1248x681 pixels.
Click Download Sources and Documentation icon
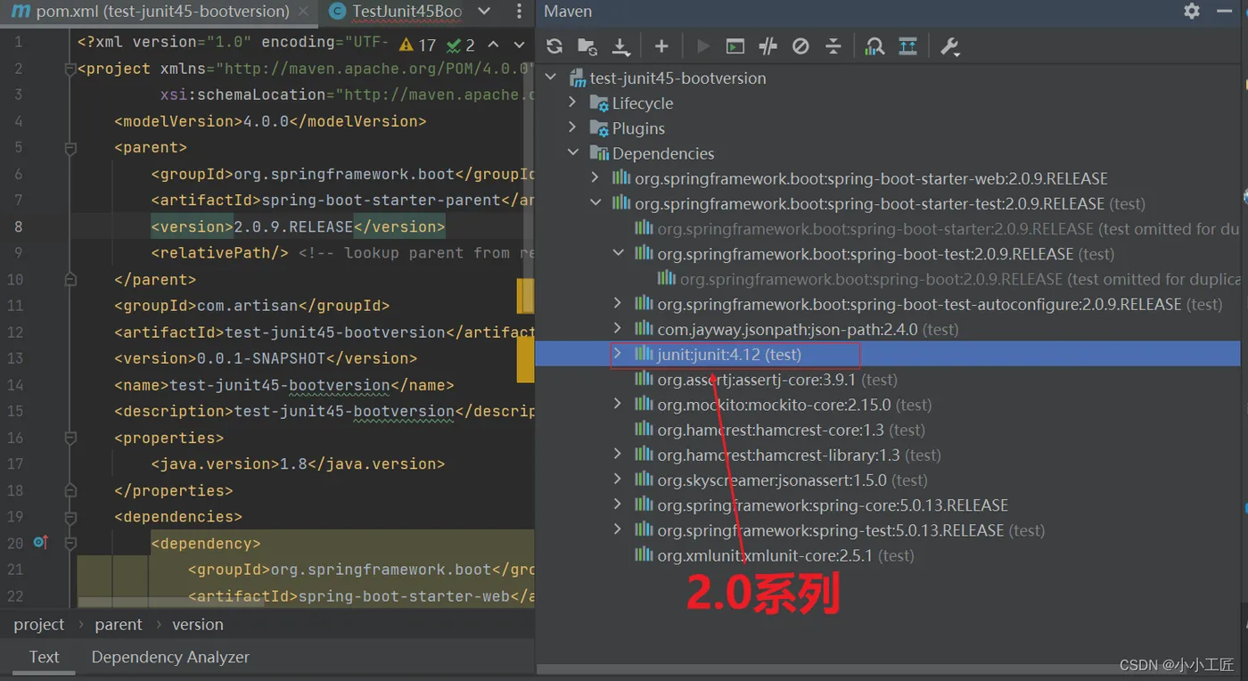(x=621, y=46)
